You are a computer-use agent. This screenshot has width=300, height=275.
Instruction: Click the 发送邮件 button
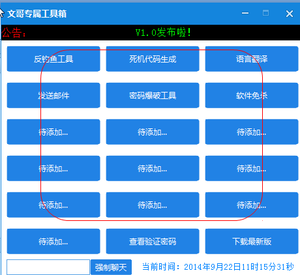coord(53,95)
